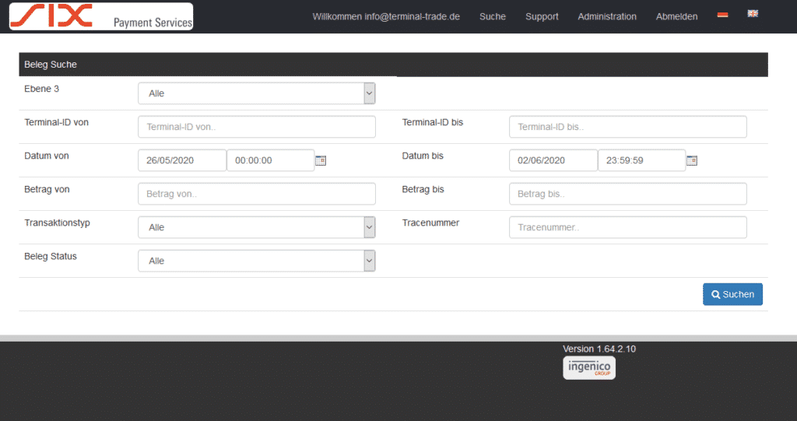Focus the Terminal-ID bis field
This screenshot has width=797, height=421.
tap(628, 127)
